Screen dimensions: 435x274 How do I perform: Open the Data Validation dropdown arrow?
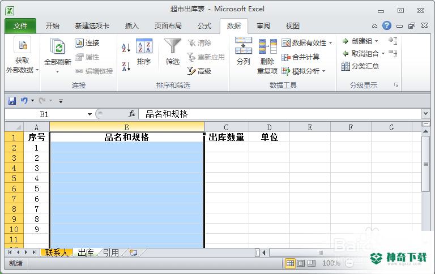330,43
